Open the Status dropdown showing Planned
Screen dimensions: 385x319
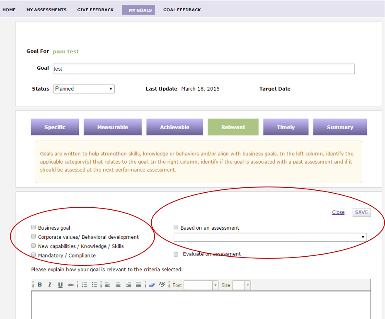pos(84,89)
